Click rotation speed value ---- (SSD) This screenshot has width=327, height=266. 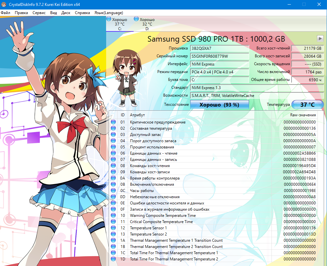coord(308,64)
